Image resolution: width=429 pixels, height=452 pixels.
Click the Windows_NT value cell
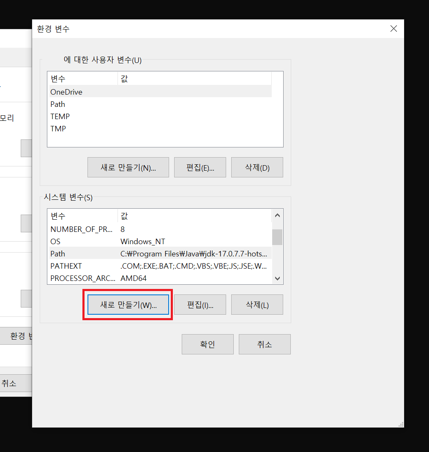[x=143, y=241]
